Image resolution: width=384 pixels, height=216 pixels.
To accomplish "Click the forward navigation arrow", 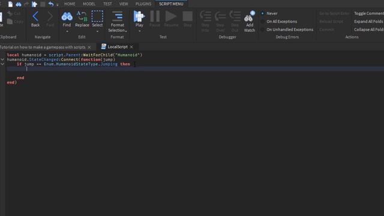I will (x=50, y=17).
